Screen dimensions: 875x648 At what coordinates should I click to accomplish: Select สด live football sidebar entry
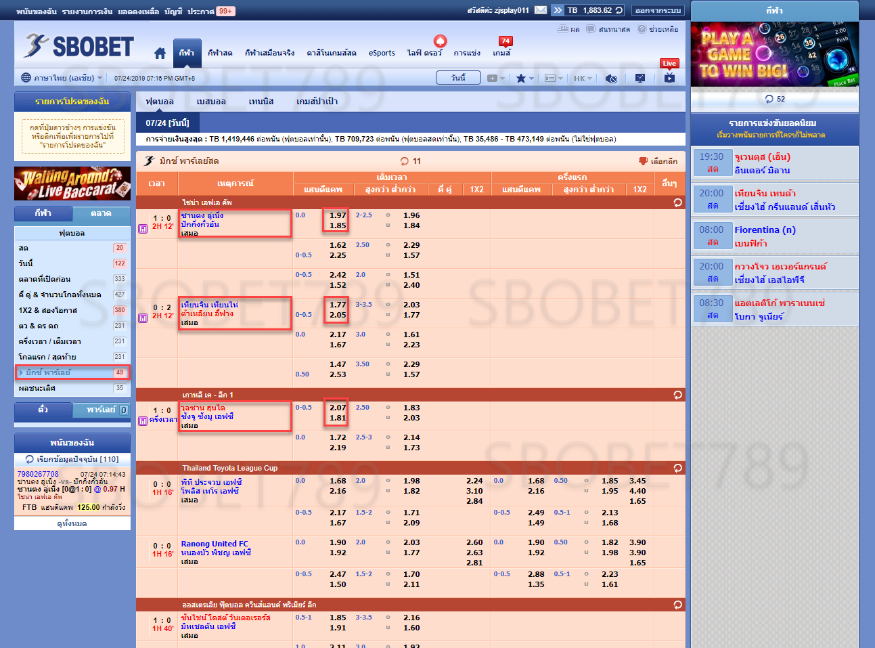[x=72, y=248]
